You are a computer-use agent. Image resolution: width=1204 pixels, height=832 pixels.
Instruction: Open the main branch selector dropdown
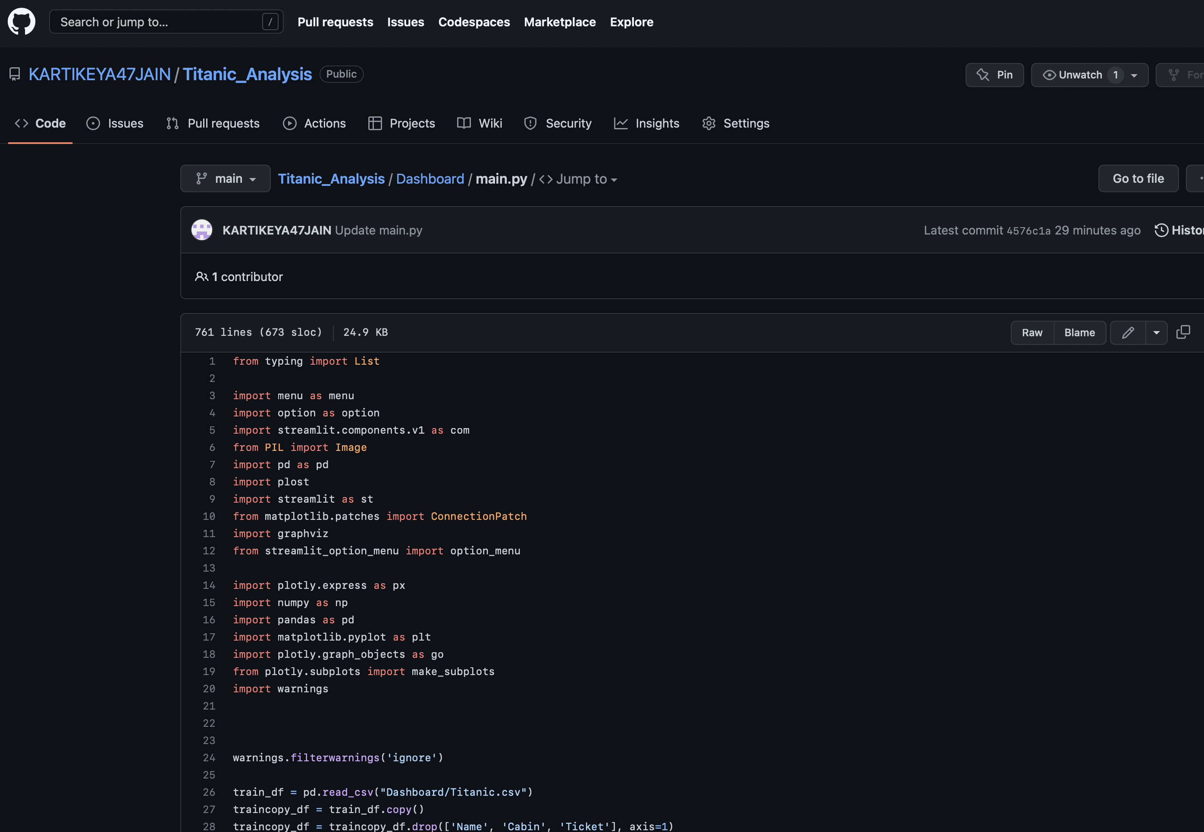click(x=225, y=179)
